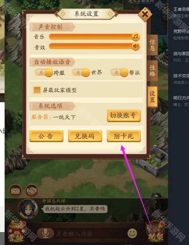
Task: Select the 设置 side tab
Action: (152, 96)
